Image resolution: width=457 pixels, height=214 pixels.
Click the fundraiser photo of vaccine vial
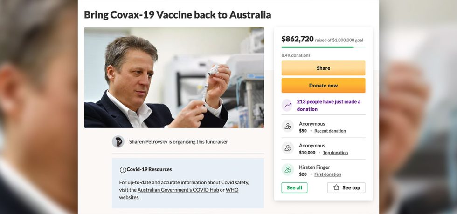174,77
